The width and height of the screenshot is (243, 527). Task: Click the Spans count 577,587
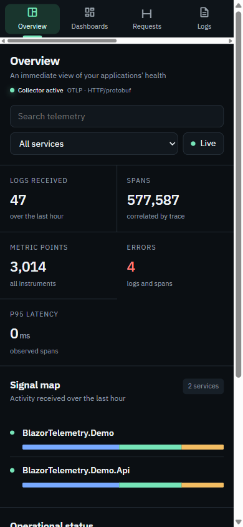coord(153,200)
